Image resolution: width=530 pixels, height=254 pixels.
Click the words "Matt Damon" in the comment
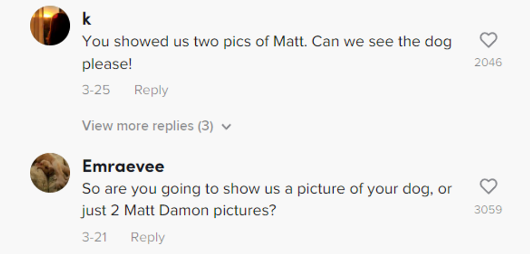click(x=167, y=211)
